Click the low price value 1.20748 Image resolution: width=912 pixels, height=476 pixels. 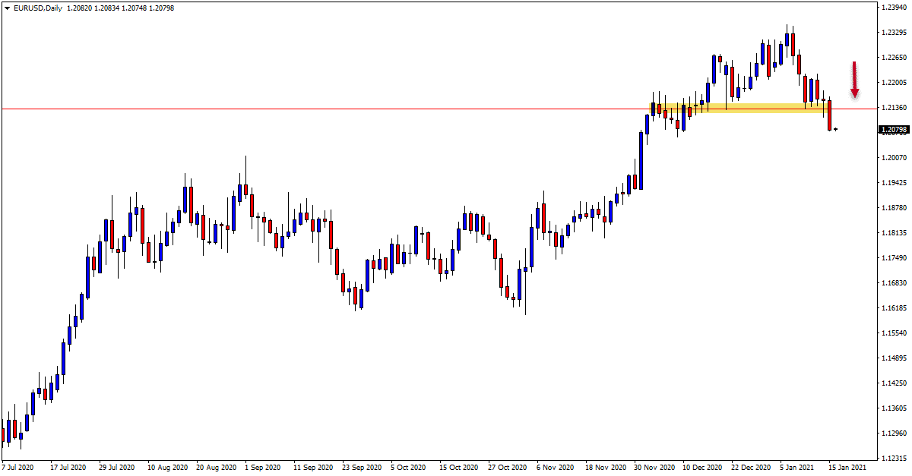tap(135, 8)
